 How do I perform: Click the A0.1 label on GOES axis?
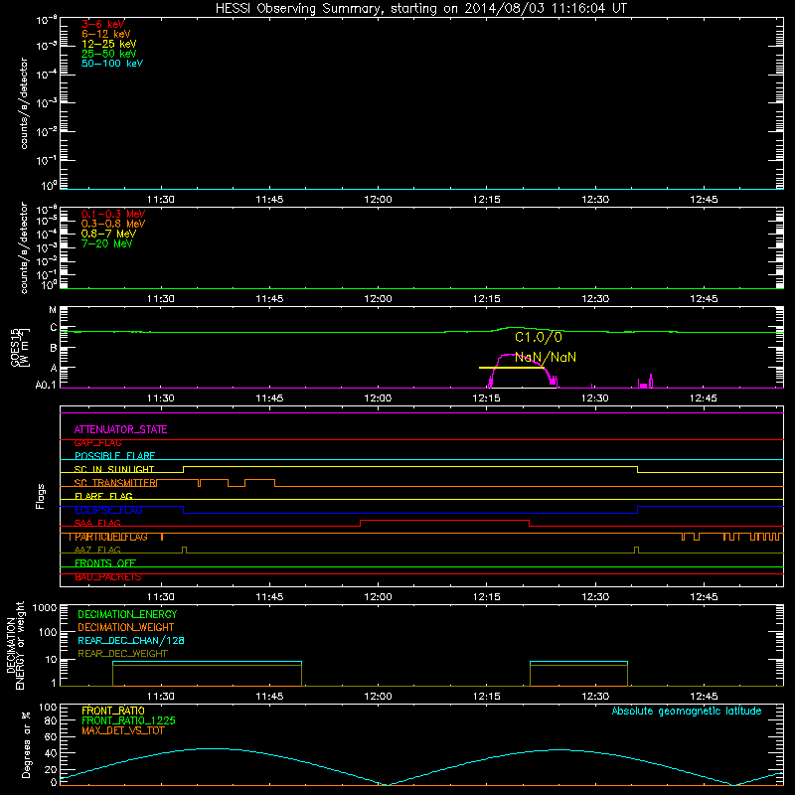point(46,386)
